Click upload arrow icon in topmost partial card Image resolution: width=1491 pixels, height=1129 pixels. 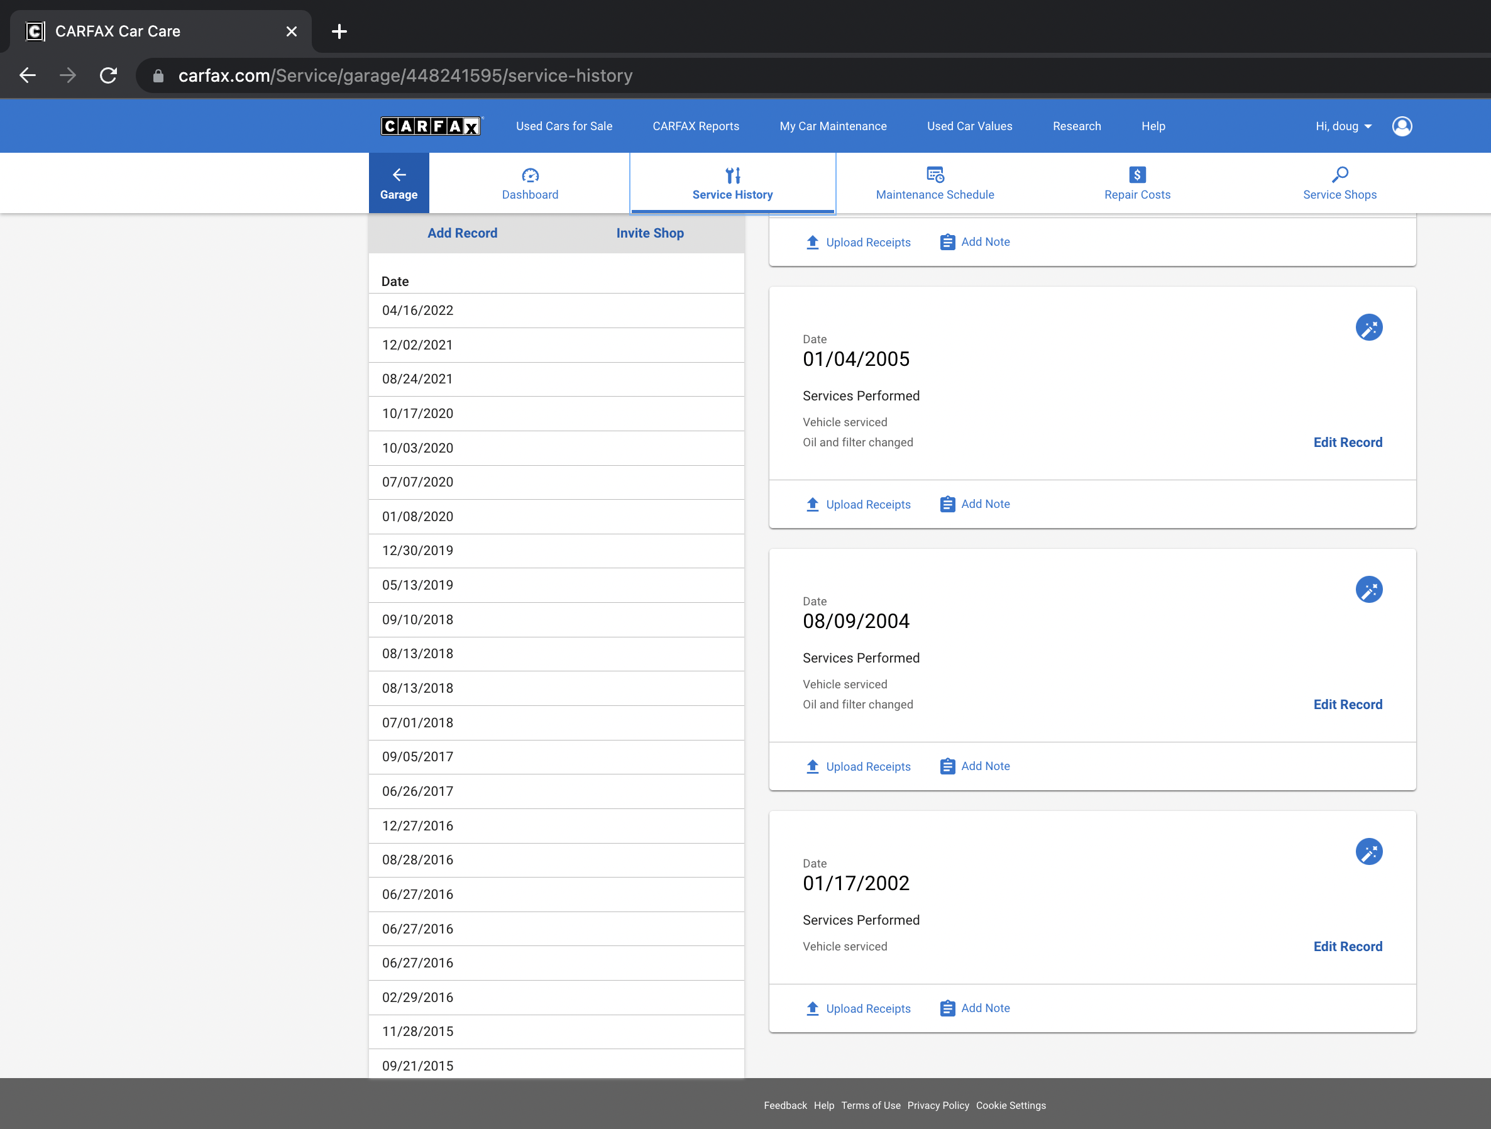[812, 242]
